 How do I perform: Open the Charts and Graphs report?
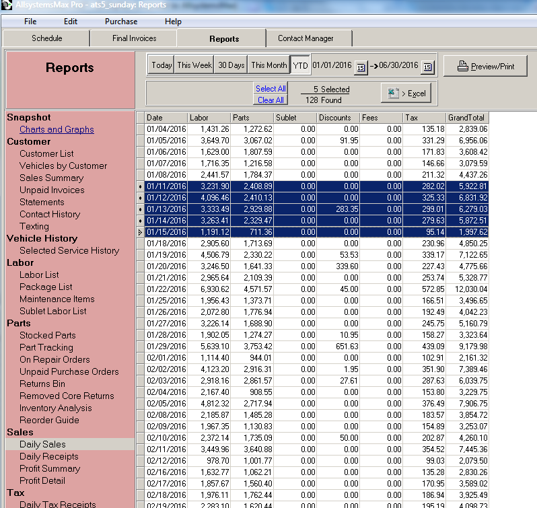57,129
